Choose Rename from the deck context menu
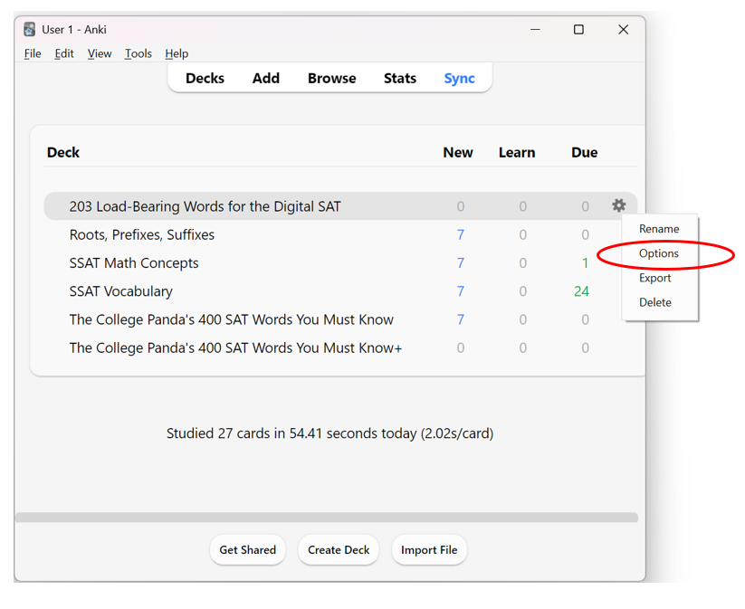The height and width of the screenshot is (609, 745). coord(659,229)
